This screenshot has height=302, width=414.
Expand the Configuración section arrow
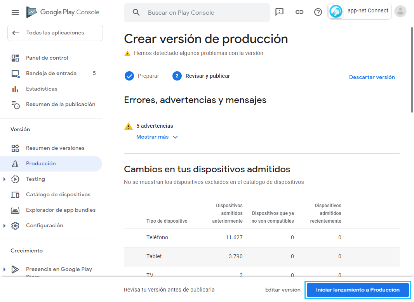(x=4, y=226)
